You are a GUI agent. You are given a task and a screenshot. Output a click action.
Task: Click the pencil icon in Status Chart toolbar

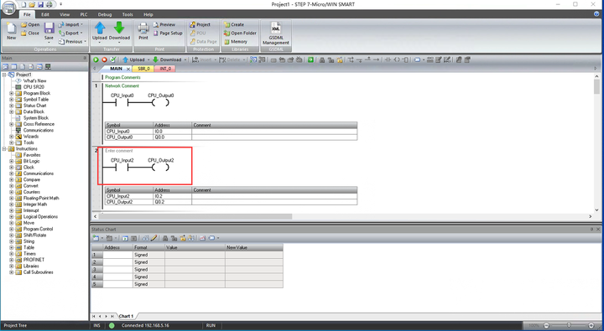pyautogui.click(x=154, y=238)
